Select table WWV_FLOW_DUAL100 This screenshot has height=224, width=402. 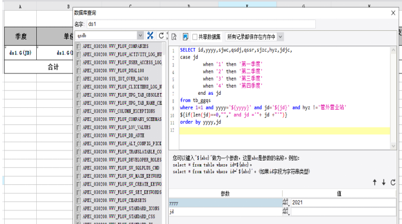[113, 71]
